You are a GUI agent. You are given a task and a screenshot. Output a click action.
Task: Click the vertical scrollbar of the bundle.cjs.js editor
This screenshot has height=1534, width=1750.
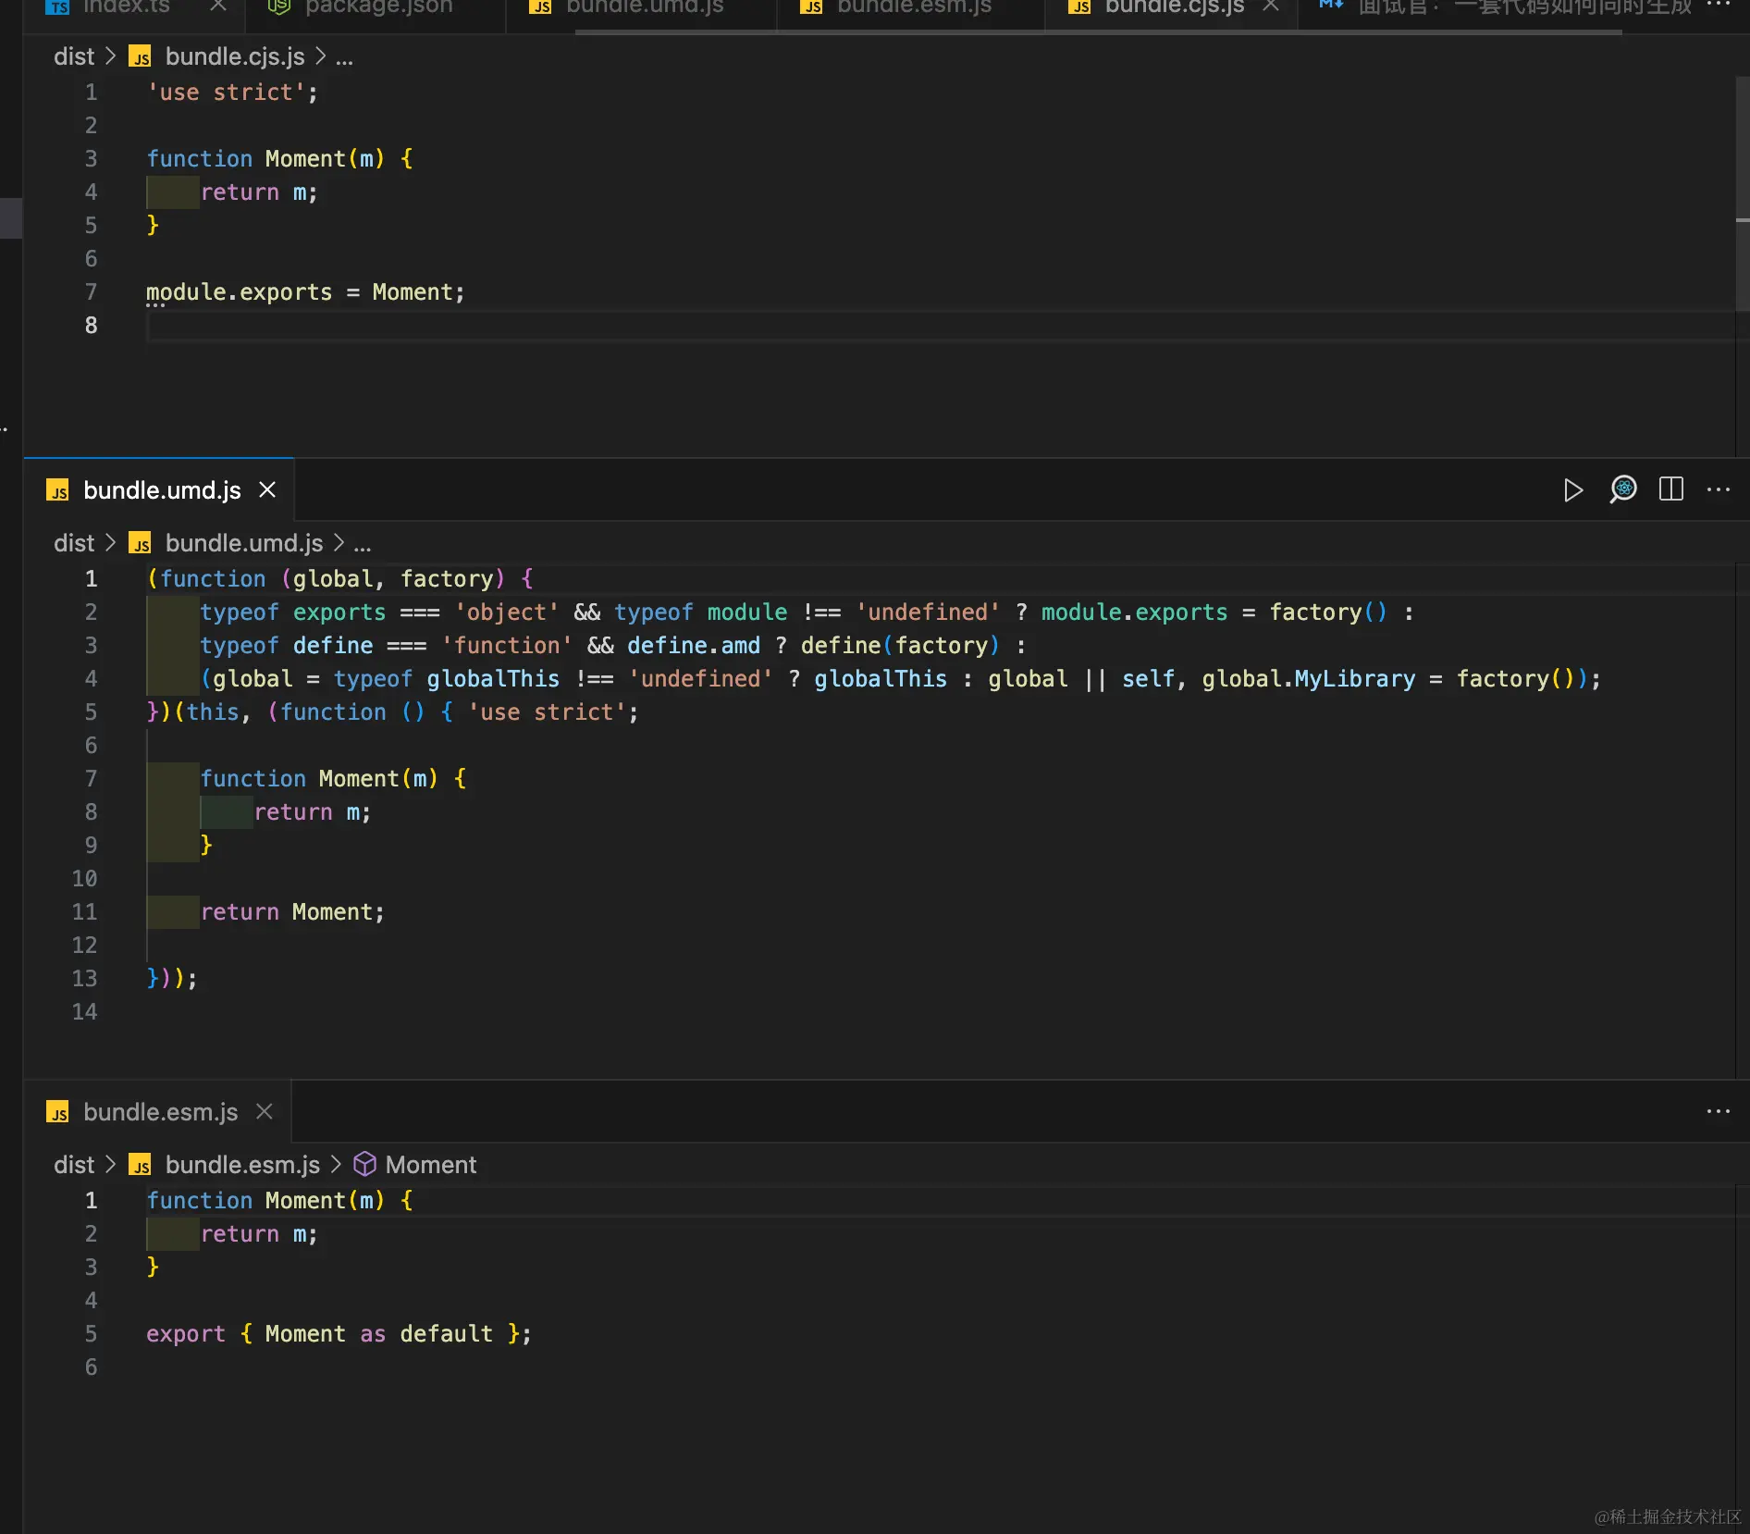1743,194
